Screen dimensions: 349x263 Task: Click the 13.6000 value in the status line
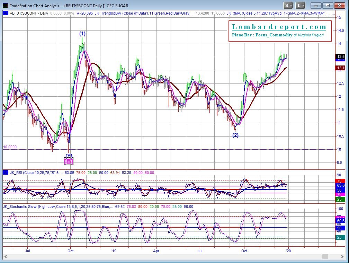click(x=218, y=14)
